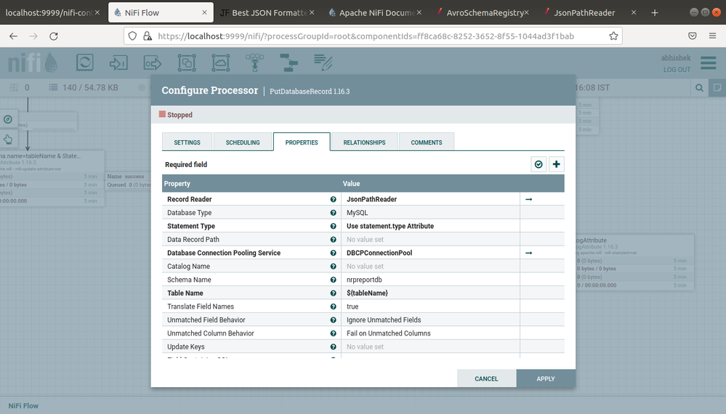Click help icon beside Database Type

coord(334,213)
